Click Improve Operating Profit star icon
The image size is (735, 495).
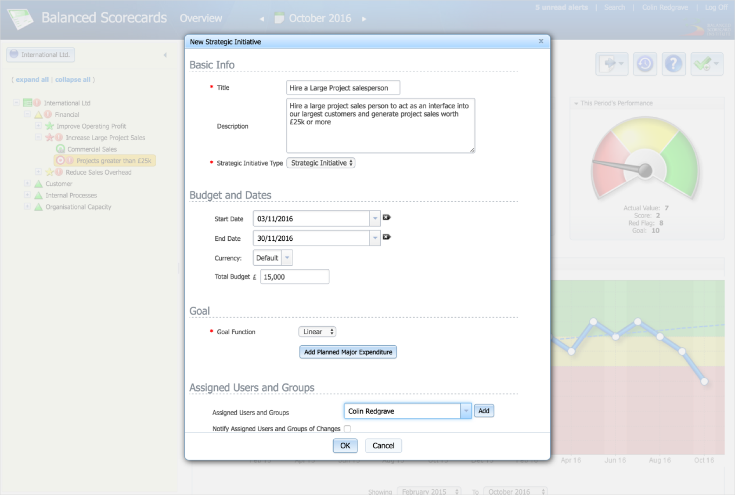[49, 126]
